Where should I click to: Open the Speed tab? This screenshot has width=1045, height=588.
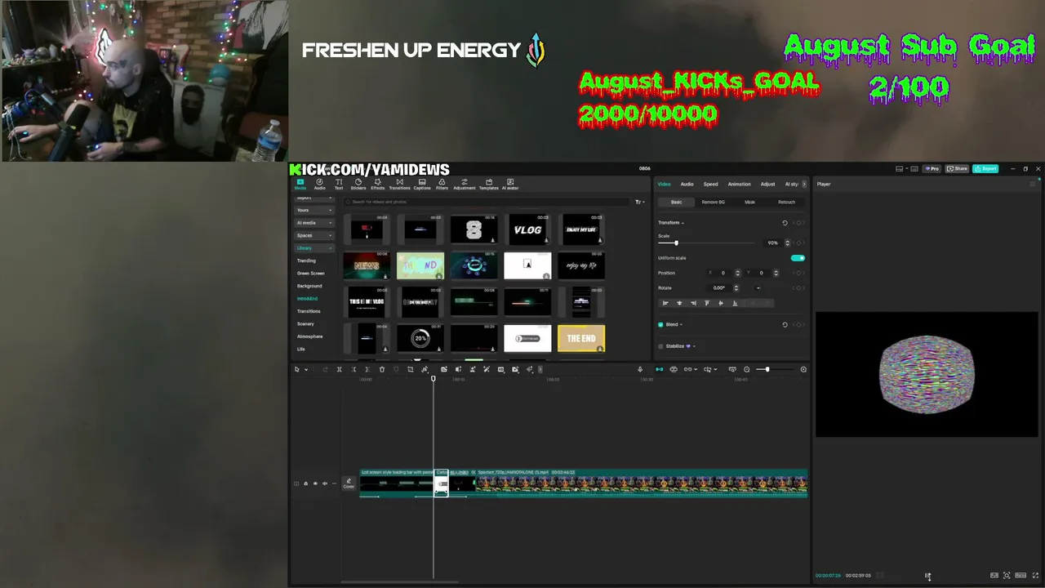[710, 184]
